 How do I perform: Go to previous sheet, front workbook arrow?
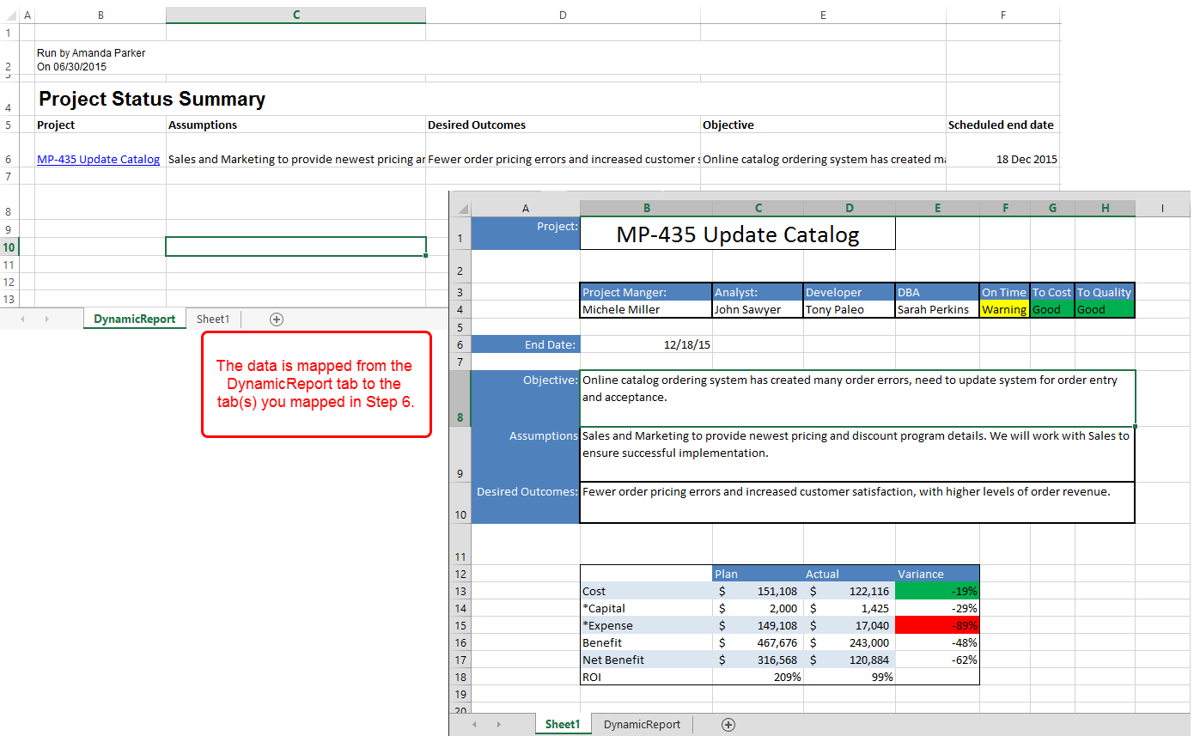[x=474, y=725]
